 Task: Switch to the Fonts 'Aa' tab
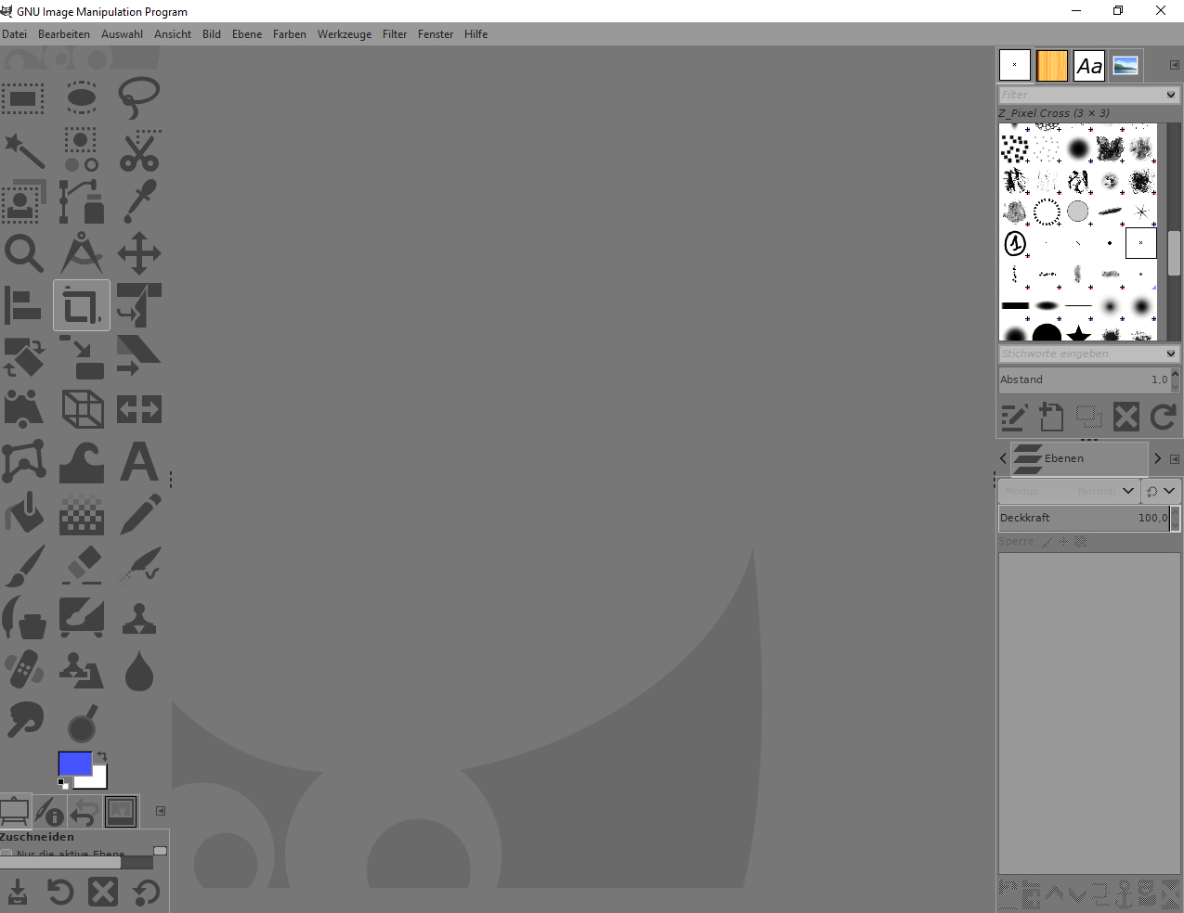1089,66
